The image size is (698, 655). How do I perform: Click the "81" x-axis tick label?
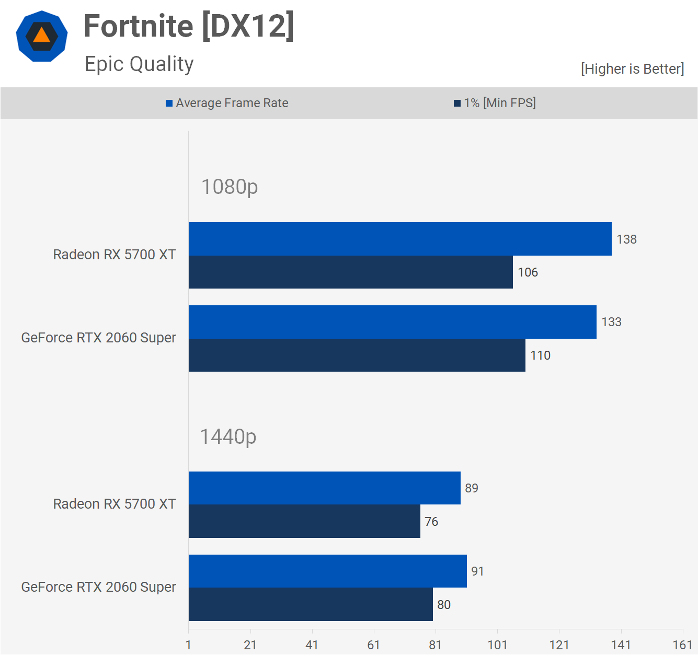click(x=435, y=645)
